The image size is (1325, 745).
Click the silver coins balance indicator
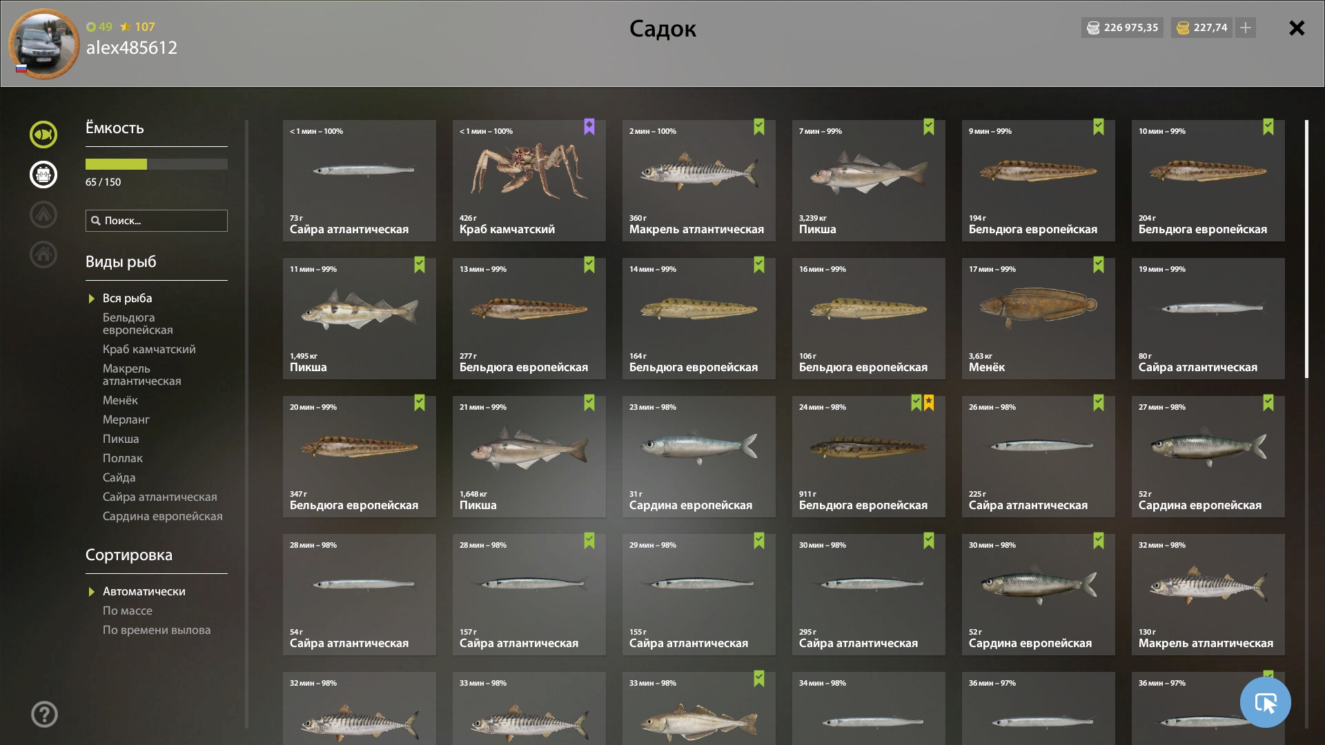[x=1122, y=28]
